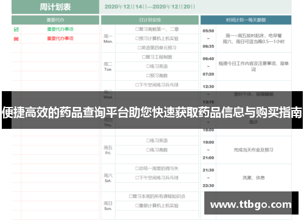Select the red 重要代办事项 entry
This screenshot has height=220, width=304.
[x=60, y=38]
